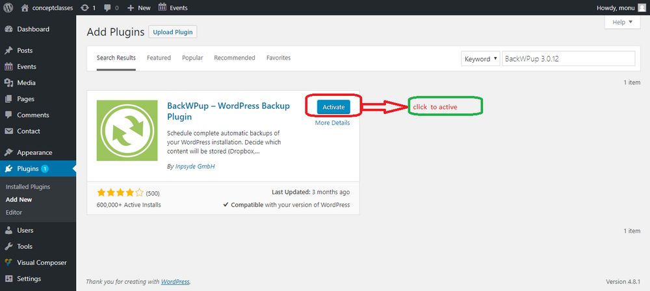Click the Plugins update count badge
The width and height of the screenshot is (650, 291).
[x=45, y=169]
